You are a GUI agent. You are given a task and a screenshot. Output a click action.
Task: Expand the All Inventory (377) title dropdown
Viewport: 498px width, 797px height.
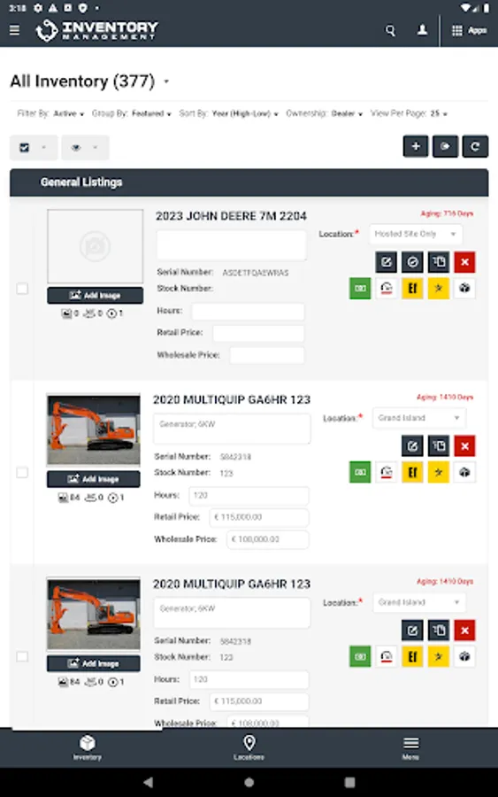pyautogui.click(x=166, y=81)
